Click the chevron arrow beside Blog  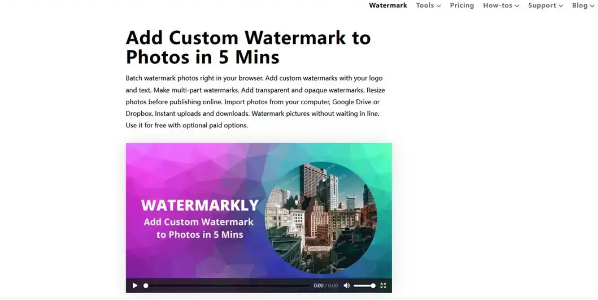[592, 6]
